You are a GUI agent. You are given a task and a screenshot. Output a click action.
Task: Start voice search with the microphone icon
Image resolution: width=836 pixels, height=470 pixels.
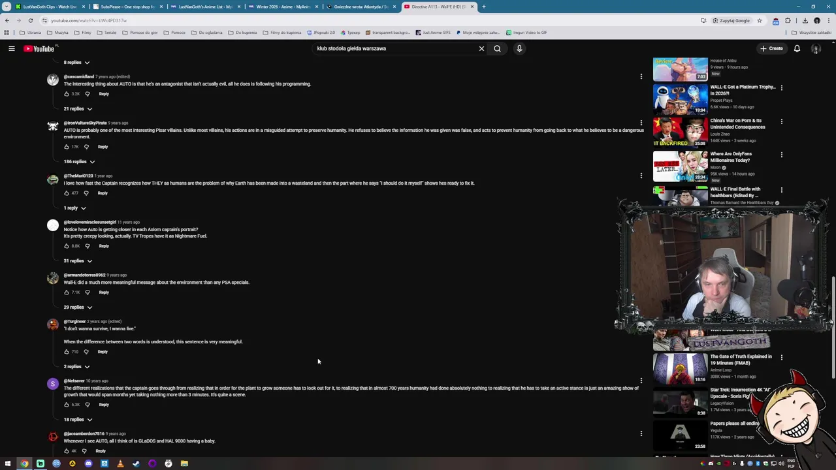[x=519, y=48]
